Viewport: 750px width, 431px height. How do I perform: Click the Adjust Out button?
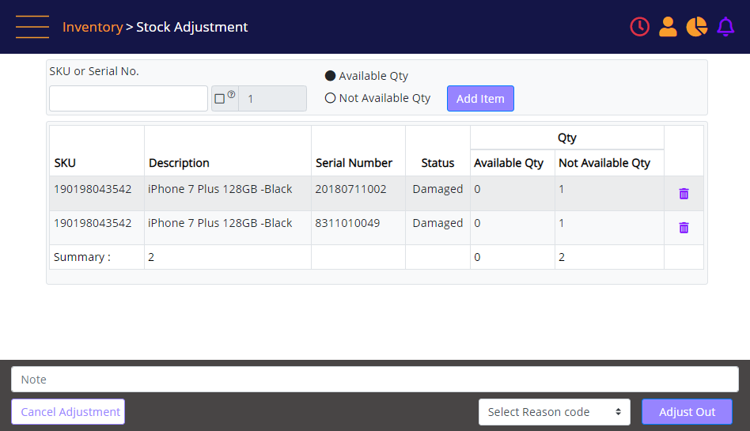[x=687, y=412]
